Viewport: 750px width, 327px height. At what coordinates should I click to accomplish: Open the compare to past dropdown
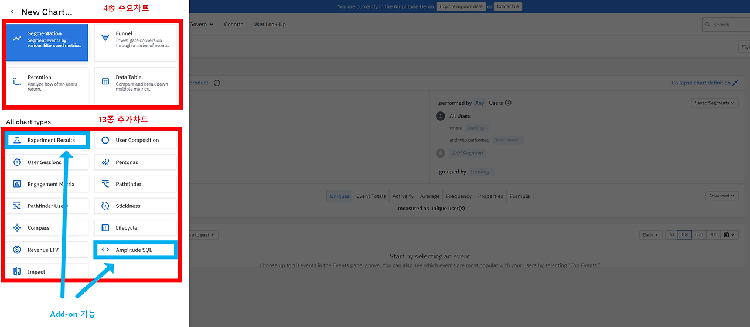(x=204, y=234)
